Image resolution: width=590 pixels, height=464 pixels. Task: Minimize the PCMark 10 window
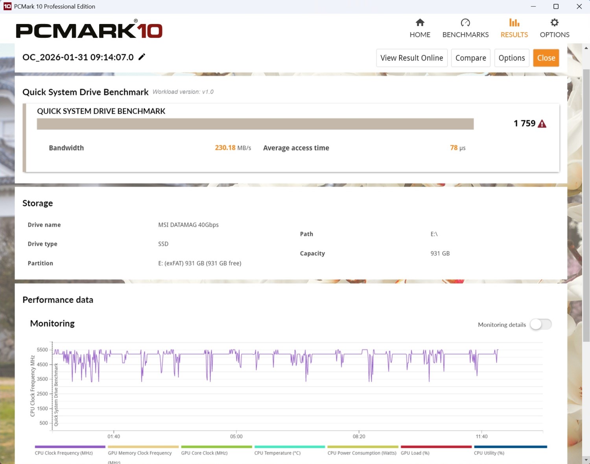(x=533, y=6)
